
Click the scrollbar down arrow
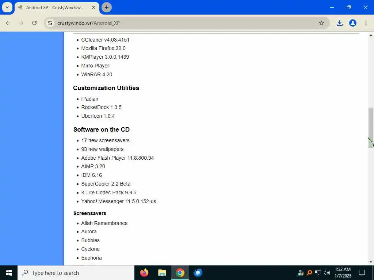point(371,262)
